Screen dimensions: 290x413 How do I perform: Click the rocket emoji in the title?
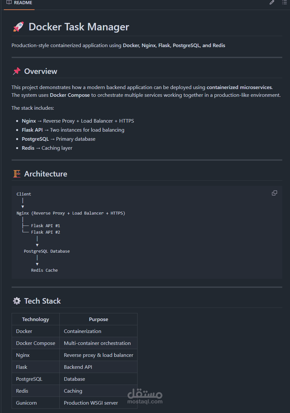[x=18, y=27]
